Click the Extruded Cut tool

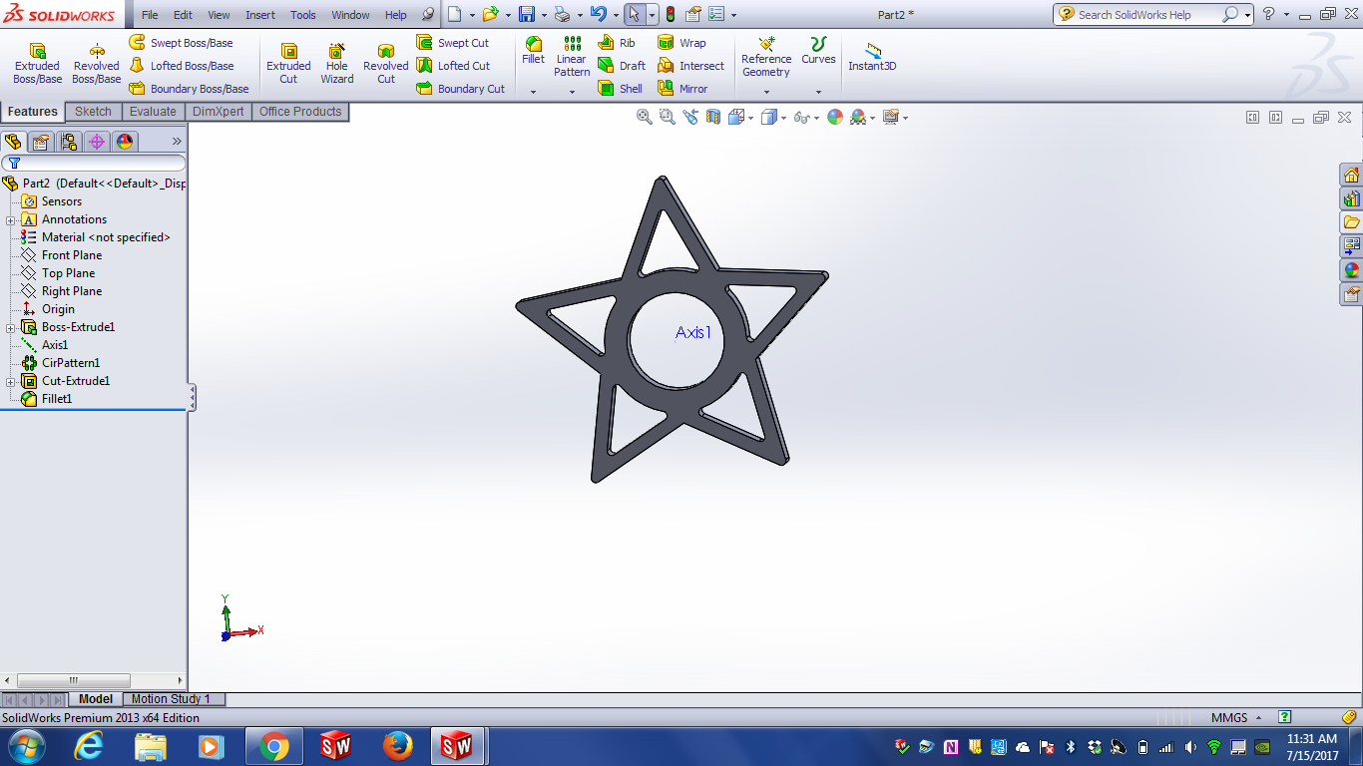(288, 63)
